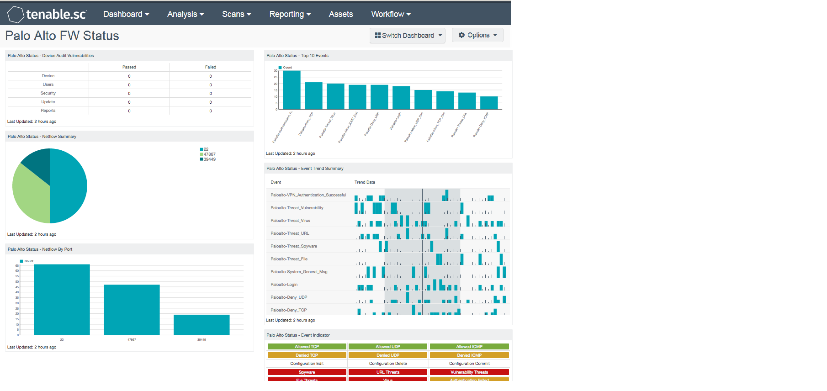
Task: Open the Switch Dashboard dropdown
Action: click(x=408, y=36)
